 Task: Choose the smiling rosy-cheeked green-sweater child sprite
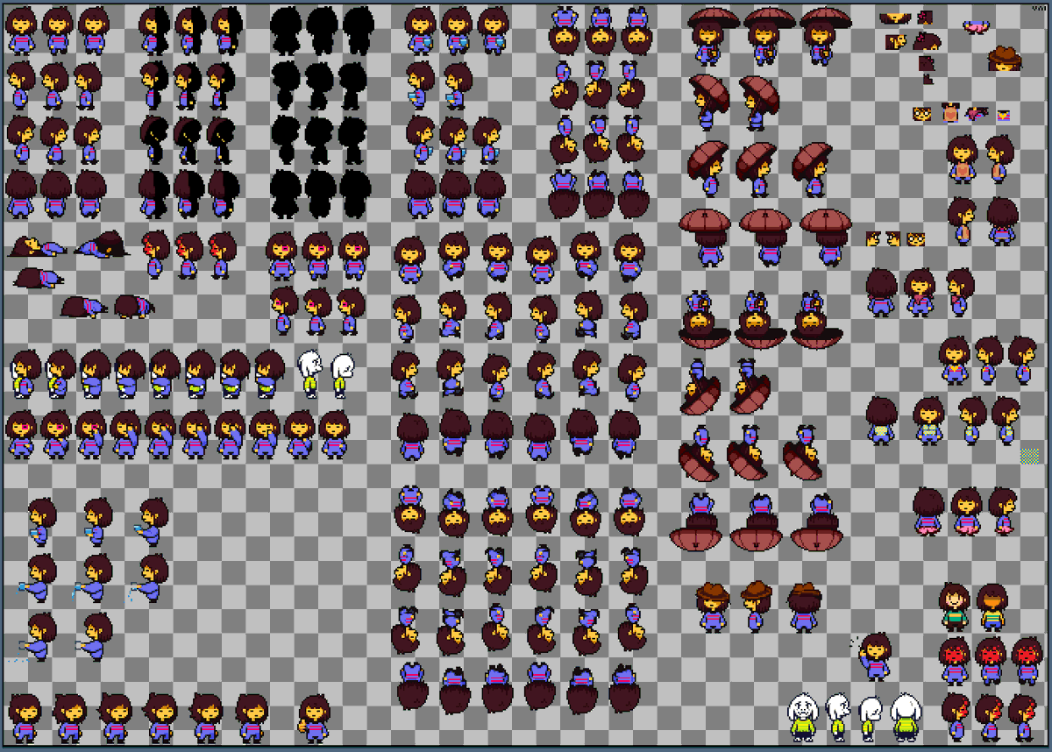954,607
